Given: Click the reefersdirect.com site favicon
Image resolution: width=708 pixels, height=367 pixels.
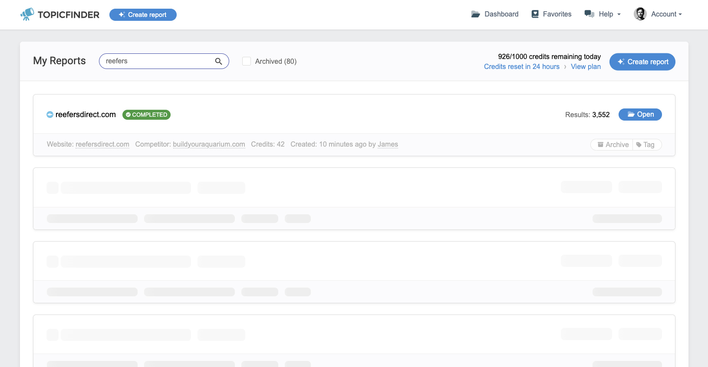Looking at the screenshot, I should click(50, 115).
